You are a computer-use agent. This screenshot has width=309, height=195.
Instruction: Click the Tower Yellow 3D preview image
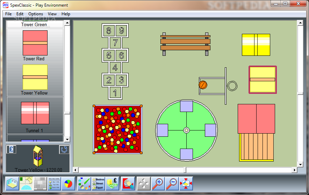point(38,156)
